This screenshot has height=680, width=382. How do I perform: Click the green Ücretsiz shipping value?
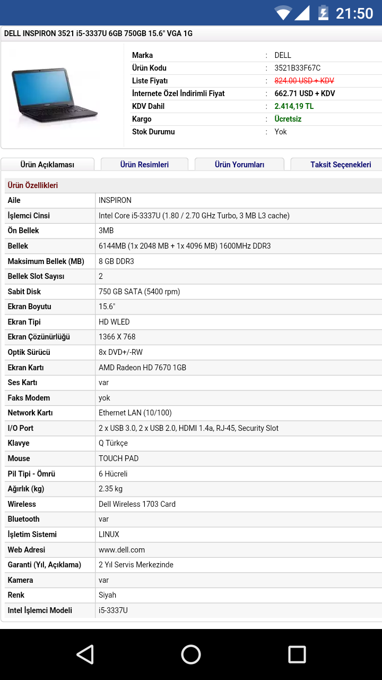[288, 119]
